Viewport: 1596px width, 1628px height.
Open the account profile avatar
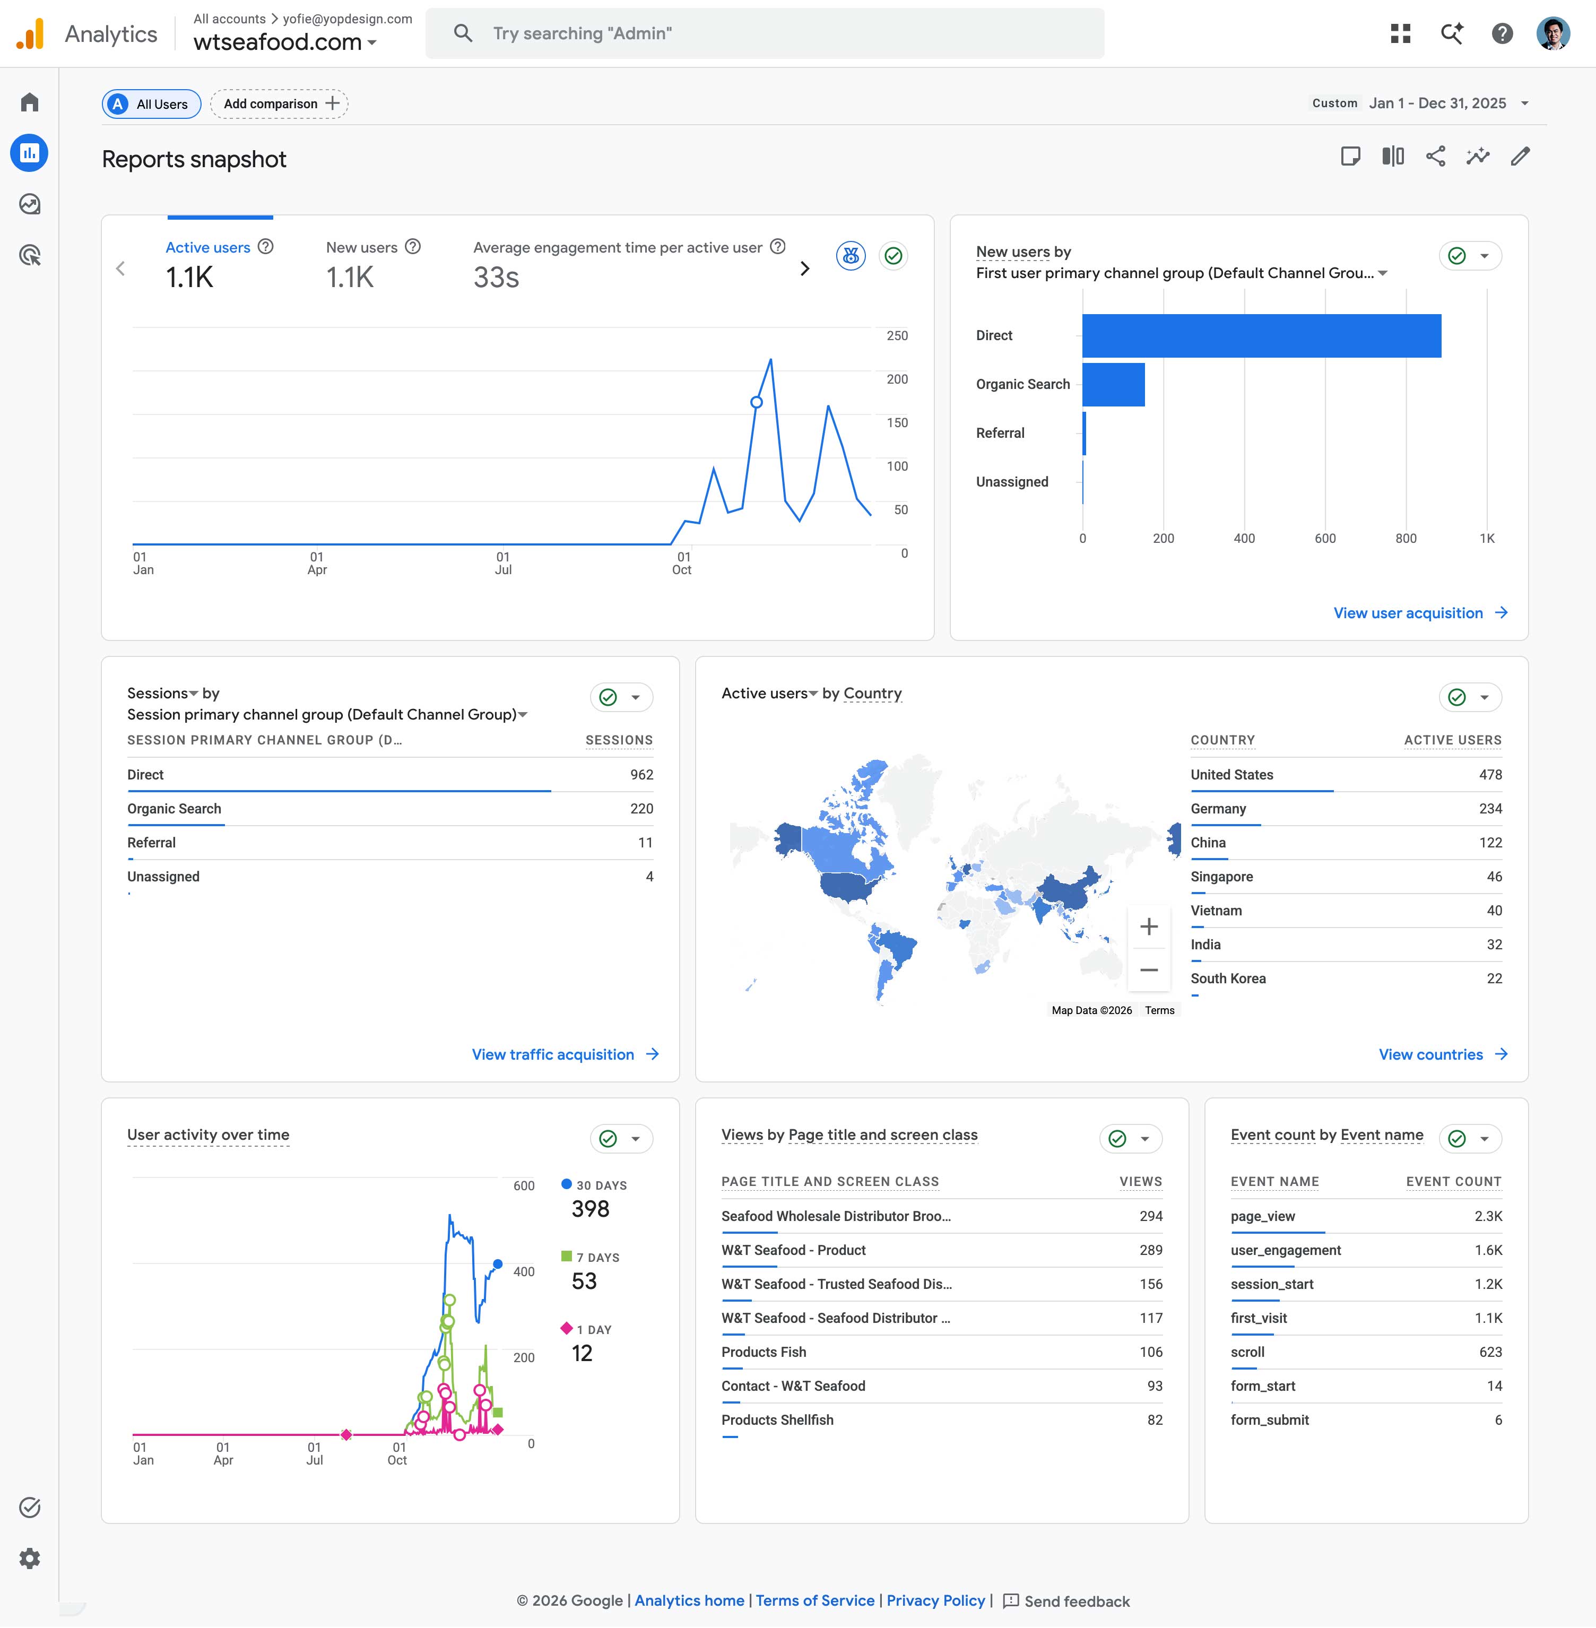[1552, 33]
